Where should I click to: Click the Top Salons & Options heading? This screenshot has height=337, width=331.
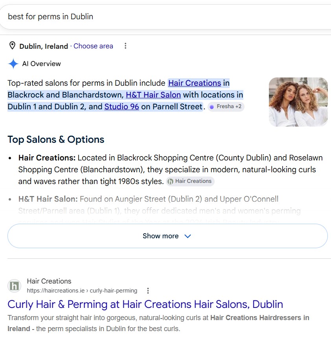(x=56, y=140)
